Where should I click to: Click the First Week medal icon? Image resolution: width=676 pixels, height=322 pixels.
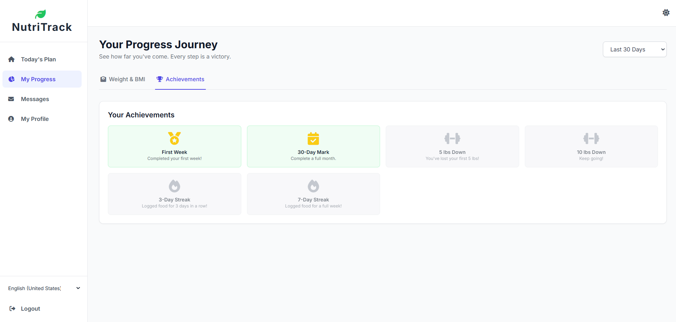174,139
